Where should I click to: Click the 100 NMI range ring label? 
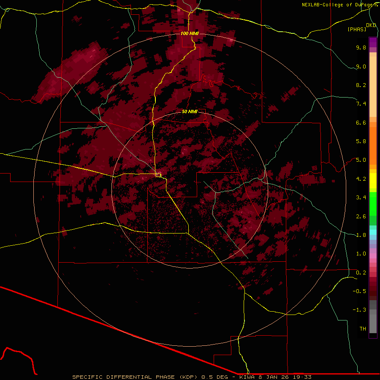pyautogui.click(x=189, y=33)
